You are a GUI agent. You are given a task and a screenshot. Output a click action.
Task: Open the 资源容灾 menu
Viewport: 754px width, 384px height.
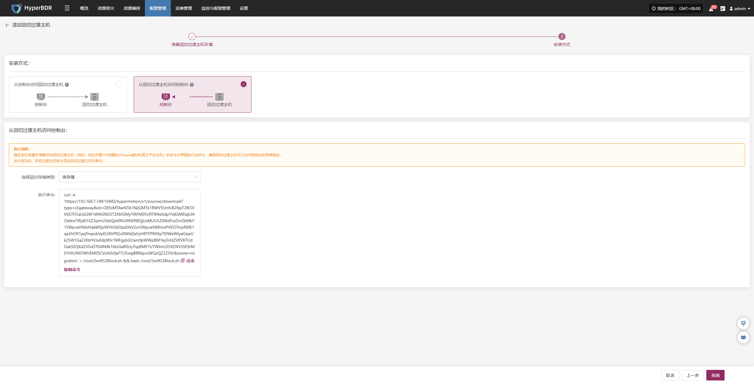tap(106, 8)
